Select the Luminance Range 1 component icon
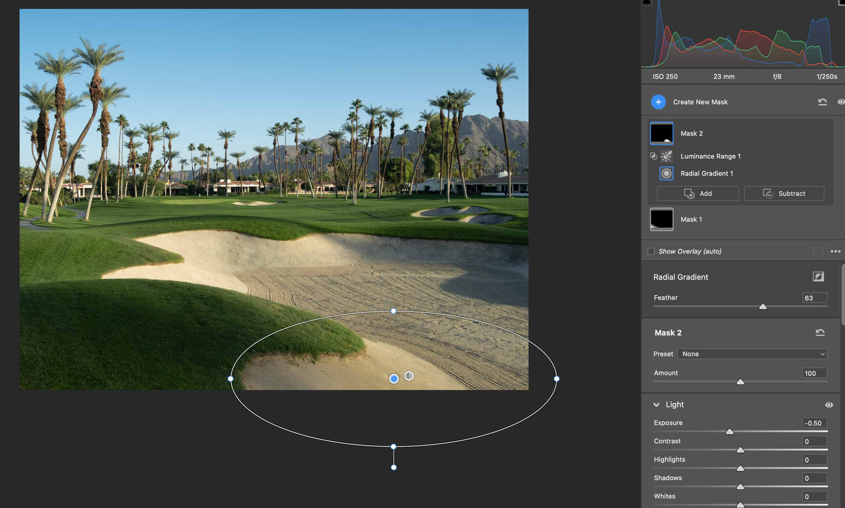845x508 pixels. [666, 156]
